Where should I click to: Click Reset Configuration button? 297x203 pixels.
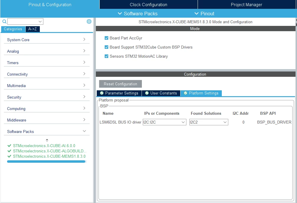[x=120, y=84]
